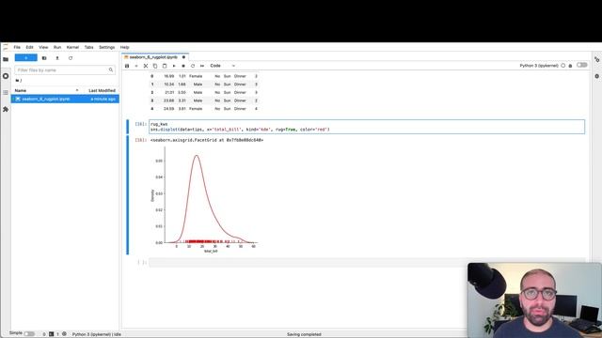The height and width of the screenshot is (338, 602).
Task: Save the notebook with the save icon
Action: tap(127, 66)
